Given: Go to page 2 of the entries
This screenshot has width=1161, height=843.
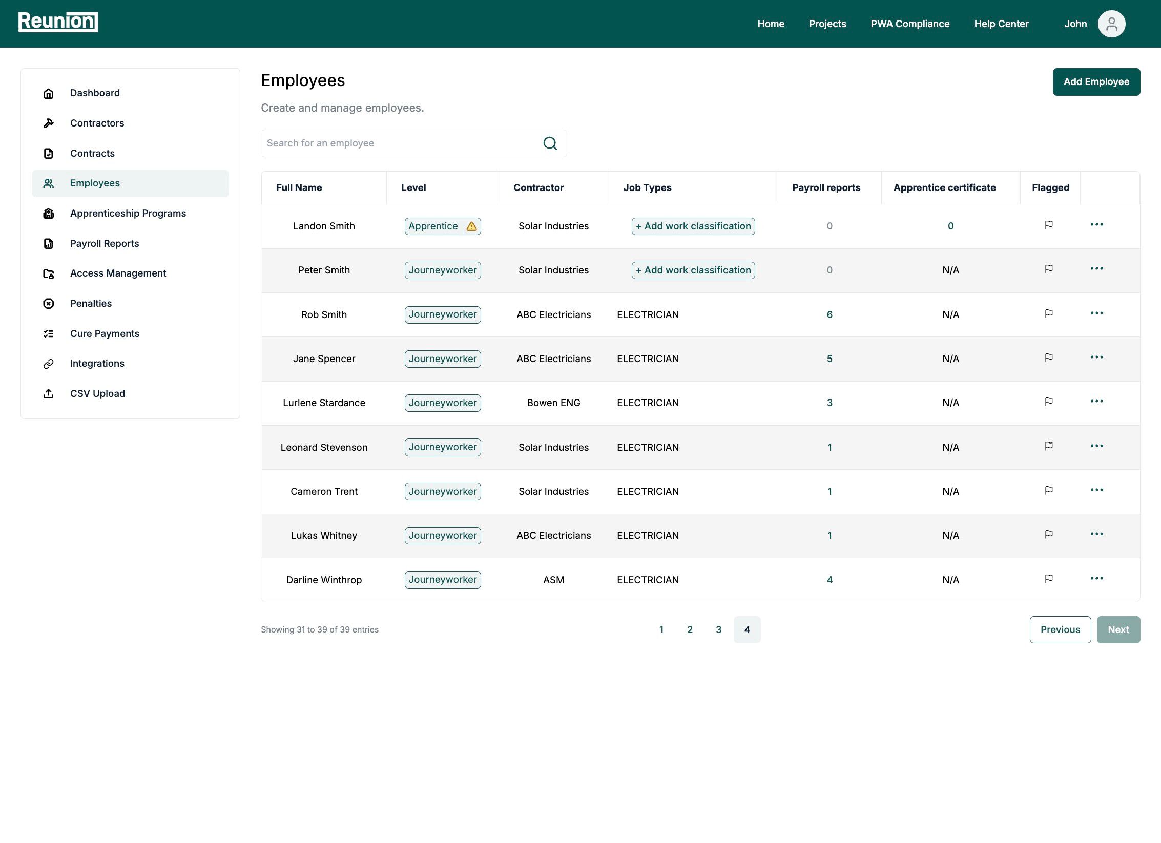Looking at the screenshot, I should [690, 630].
